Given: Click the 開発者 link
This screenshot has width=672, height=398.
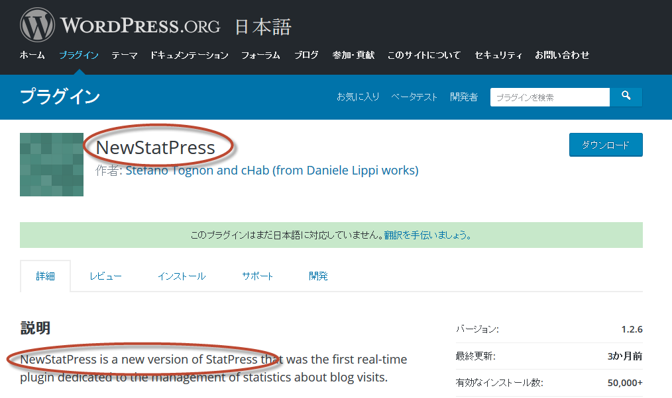Looking at the screenshot, I should (464, 97).
